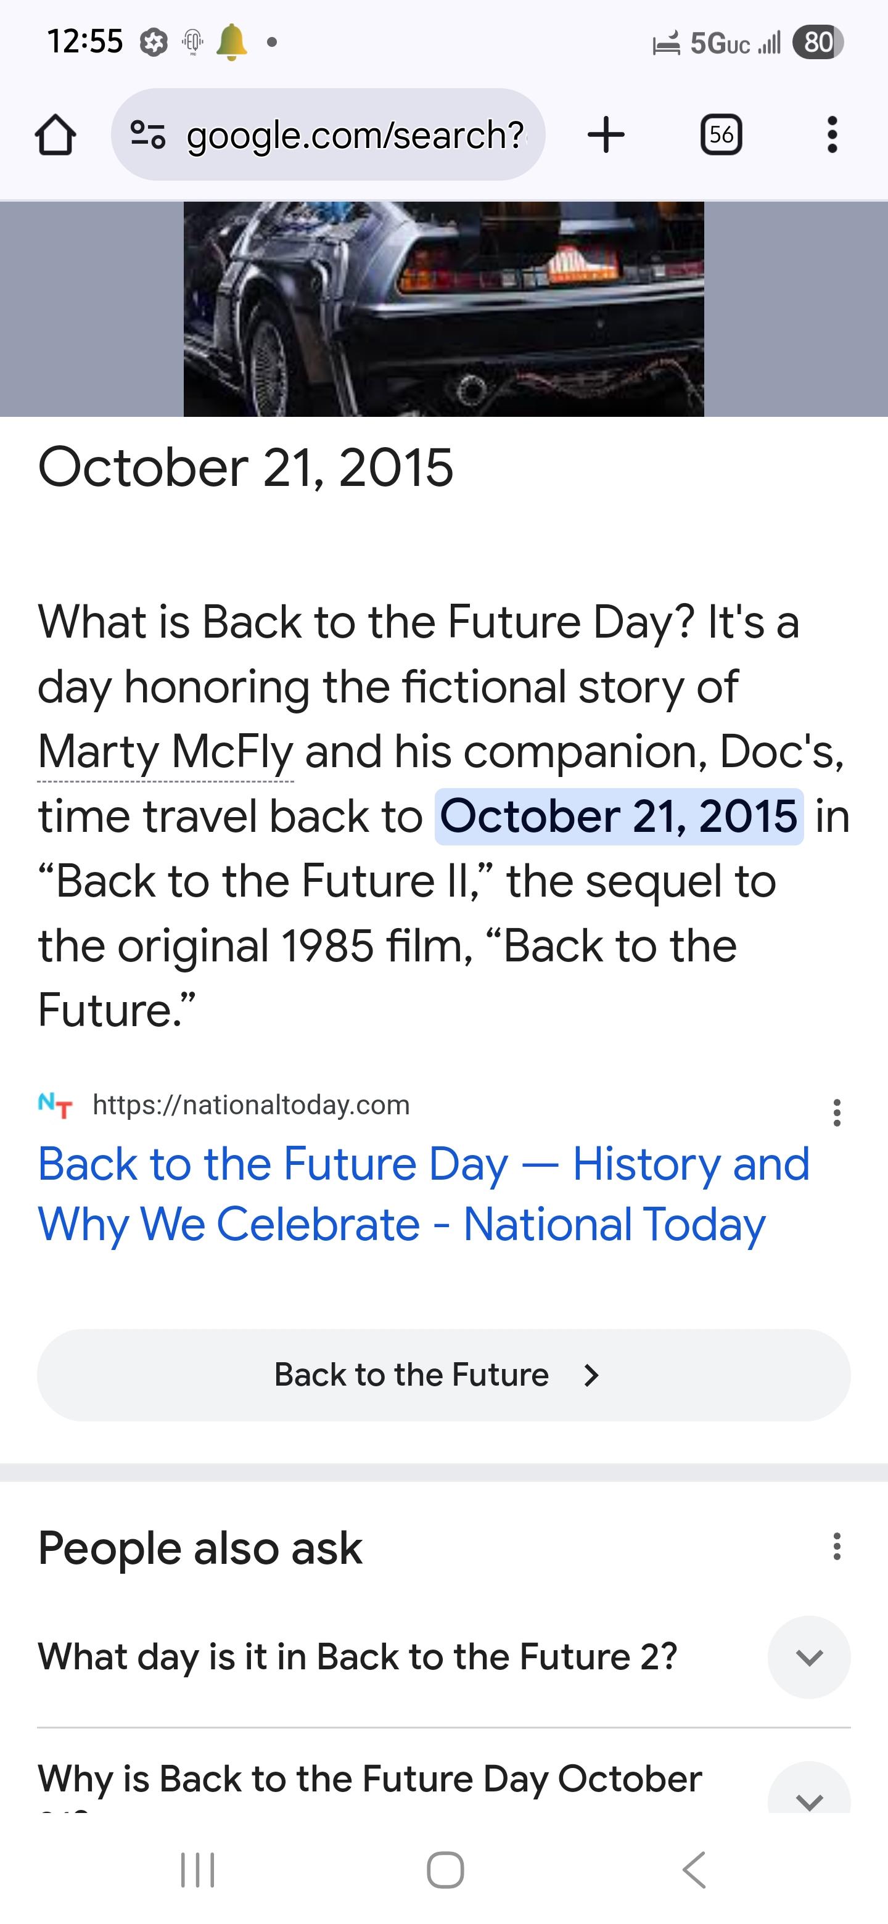The height and width of the screenshot is (1924, 888).
Task: Tap the Android back navigation button
Action: click(x=694, y=1870)
